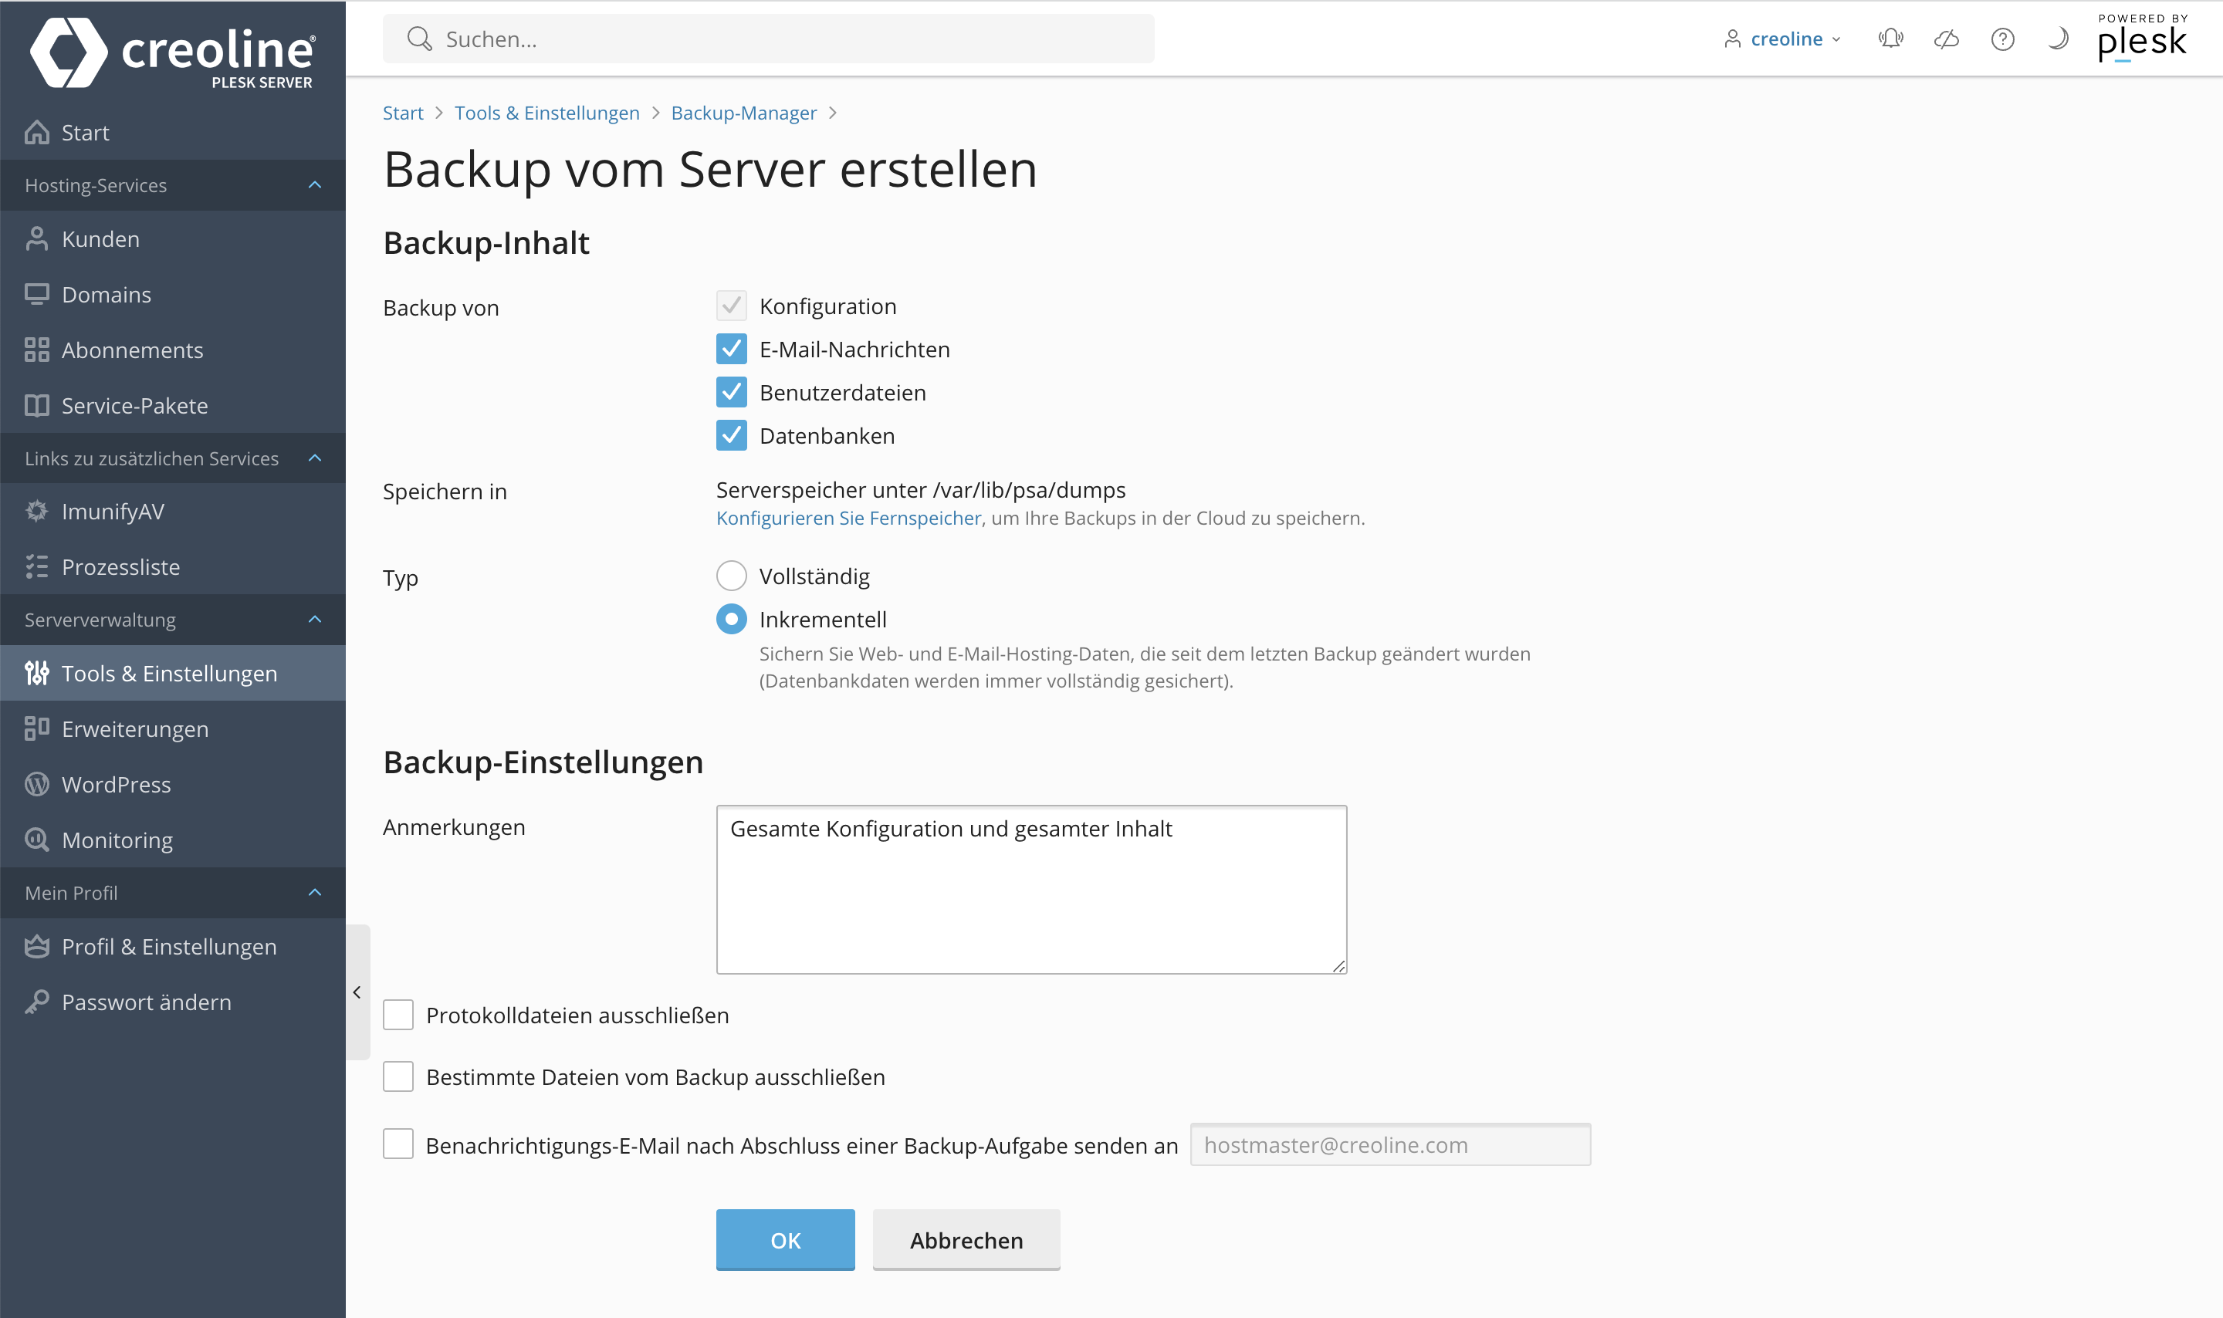The height and width of the screenshot is (1318, 2223).
Task: Enable Protokolldateien ausschließen checkbox
Action: coord(398,1016)
